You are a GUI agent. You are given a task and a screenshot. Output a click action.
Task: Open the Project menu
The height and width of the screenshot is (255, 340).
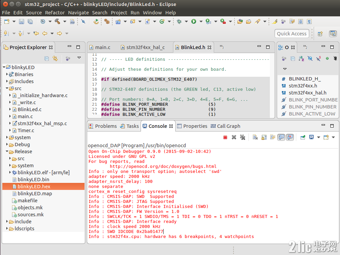[x=119, y=13]
